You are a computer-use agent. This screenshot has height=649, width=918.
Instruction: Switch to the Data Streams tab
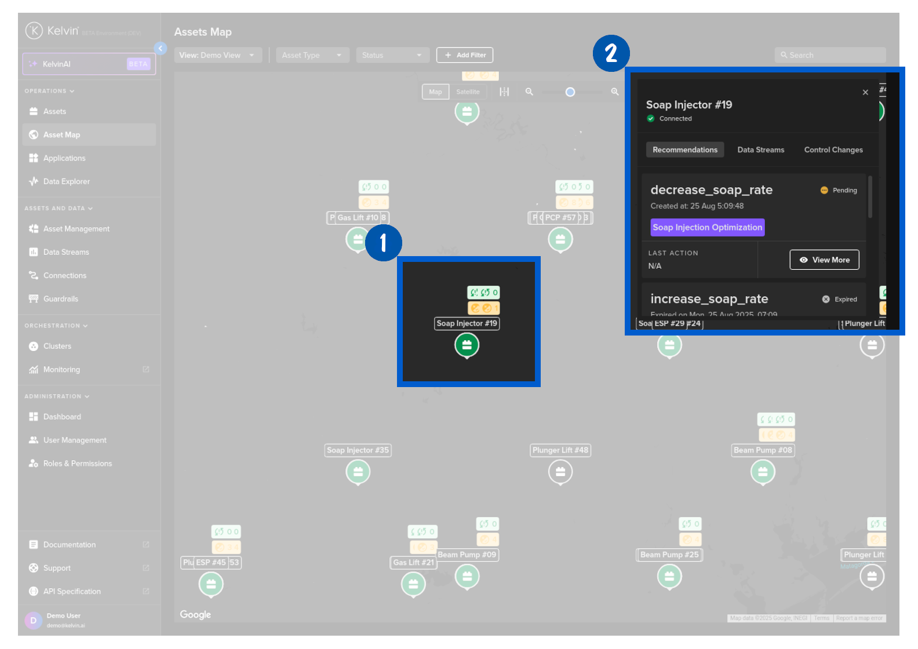[x=760, y=150]
